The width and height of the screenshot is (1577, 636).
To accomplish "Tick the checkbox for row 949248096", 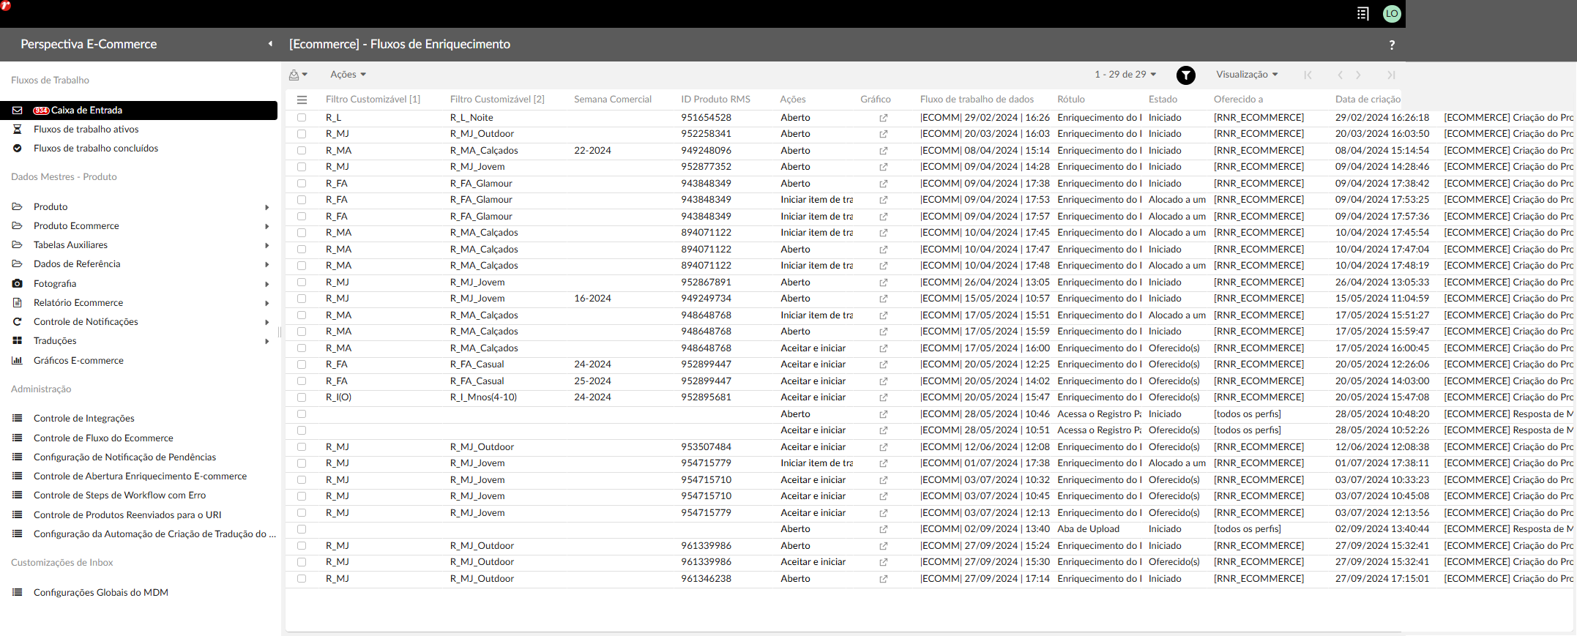I will point(302,150).
